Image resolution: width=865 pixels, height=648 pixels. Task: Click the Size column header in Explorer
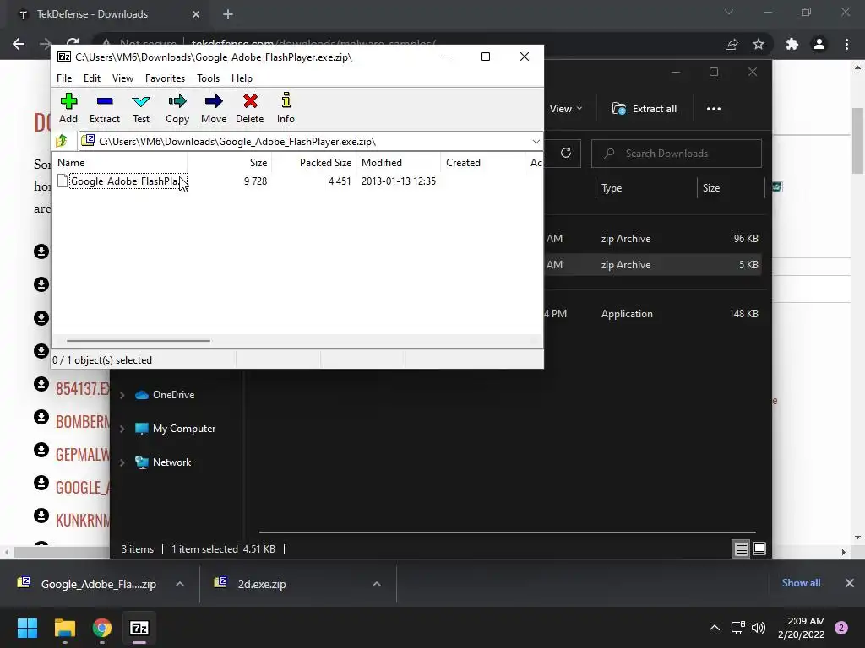pos(711,188)
